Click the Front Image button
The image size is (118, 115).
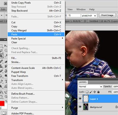pyautogui.click(x=107, y=15)
